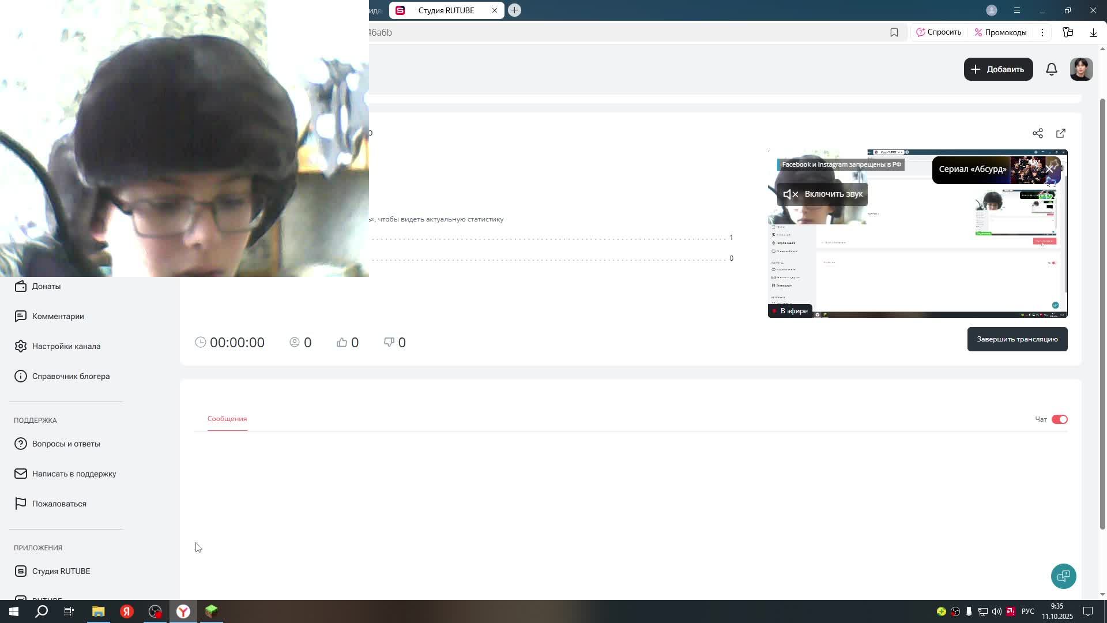Open the Добавить dropdown button
The image size is (1107, 623).
998,69
